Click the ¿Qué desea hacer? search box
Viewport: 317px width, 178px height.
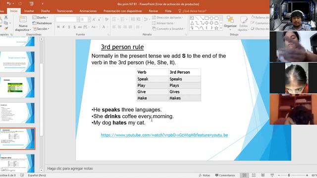click(193, 11)
